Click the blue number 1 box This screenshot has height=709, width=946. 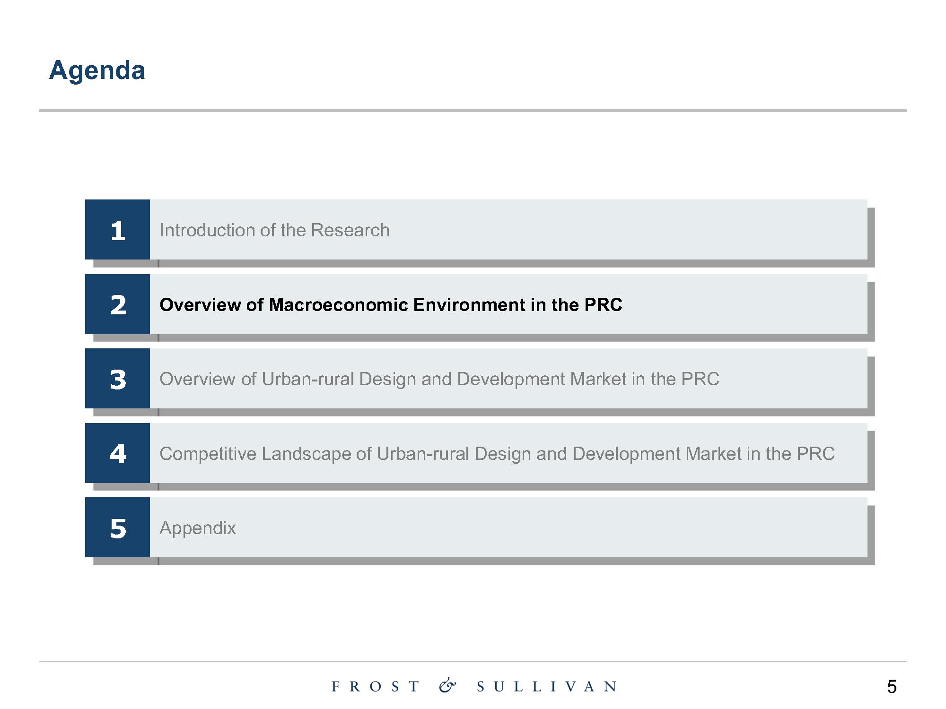tap(117, 230)
